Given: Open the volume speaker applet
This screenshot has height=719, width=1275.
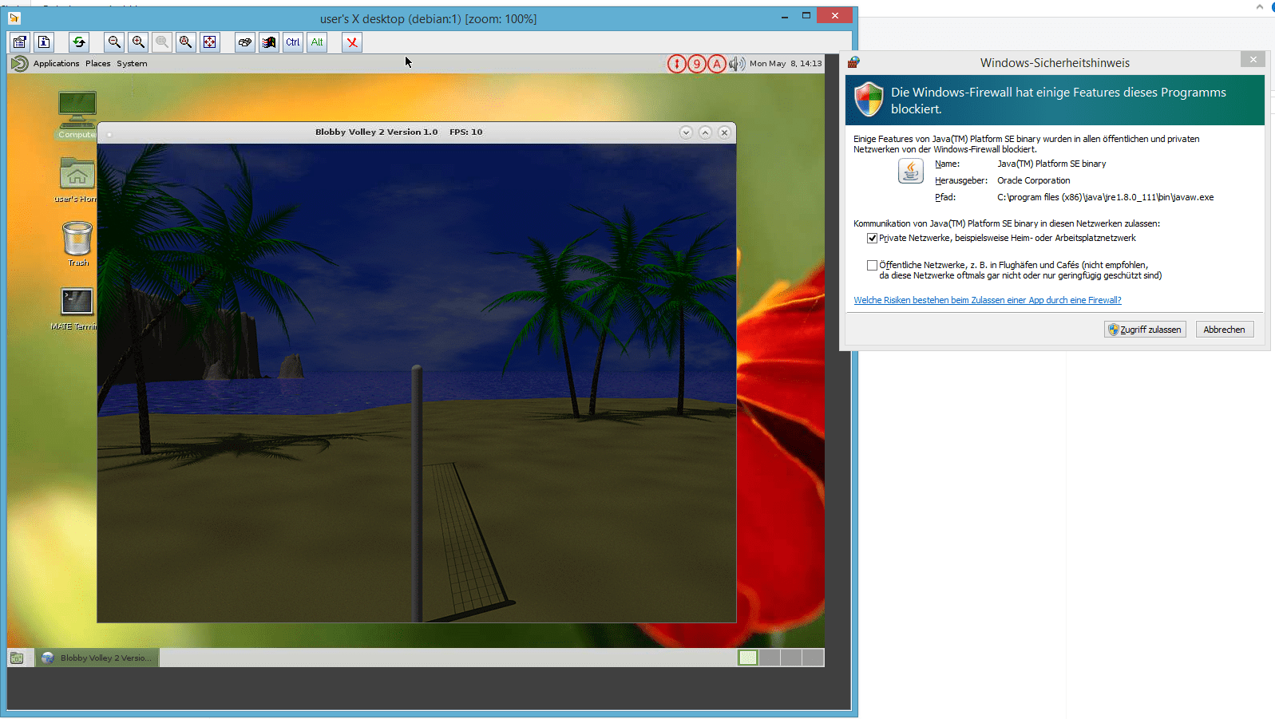Looking at the screenshot, I should pyautogui.click(x=737, y=64).
